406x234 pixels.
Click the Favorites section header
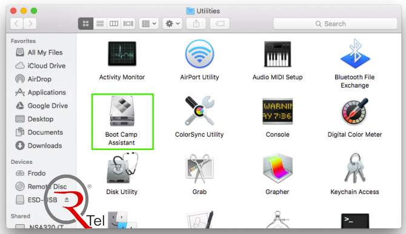pyautogui.click(x=23, y=41)
